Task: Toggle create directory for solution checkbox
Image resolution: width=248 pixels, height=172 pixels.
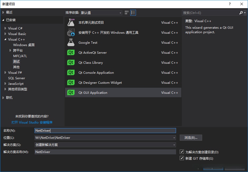Action: click(x=182, y=152)
